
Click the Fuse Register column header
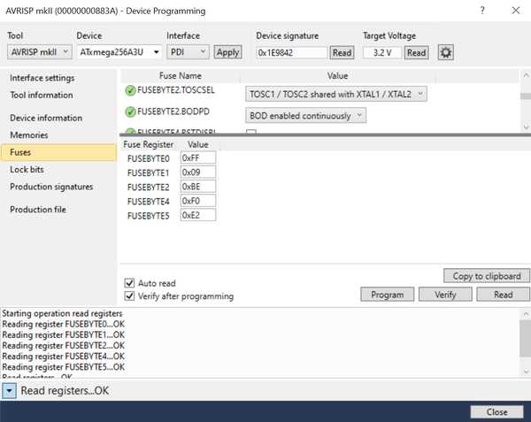(x=149, y=144)
